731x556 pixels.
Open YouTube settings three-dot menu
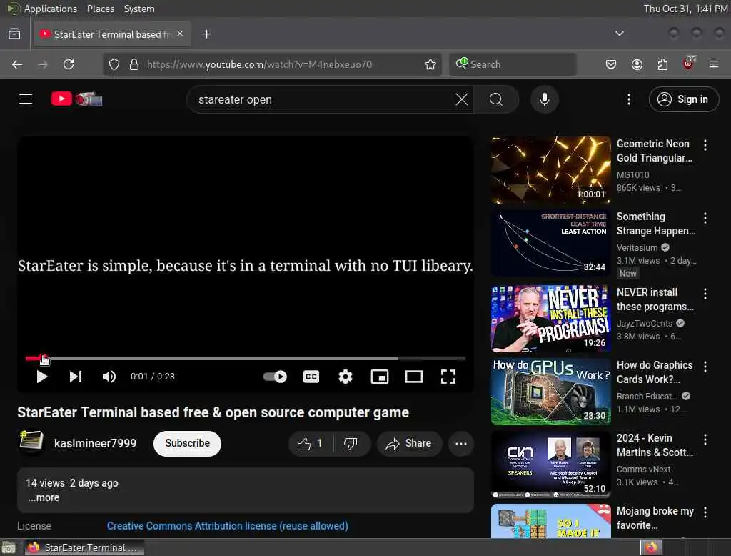tap(629, 99)
